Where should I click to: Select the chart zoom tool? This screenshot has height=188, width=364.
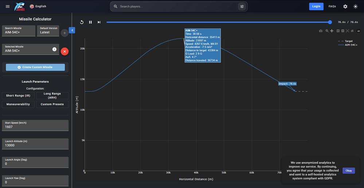327,31
